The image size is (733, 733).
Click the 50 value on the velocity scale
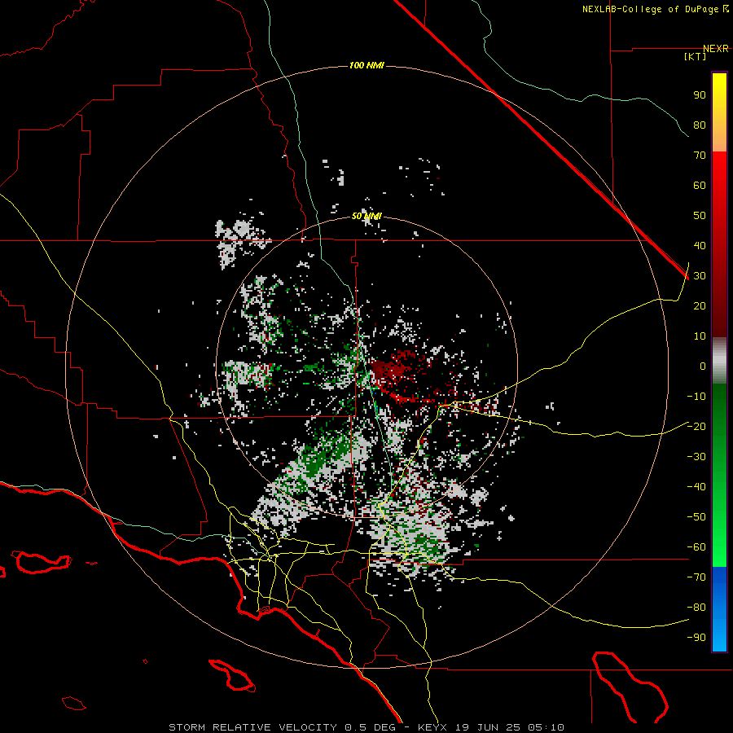tap(700, 216)
